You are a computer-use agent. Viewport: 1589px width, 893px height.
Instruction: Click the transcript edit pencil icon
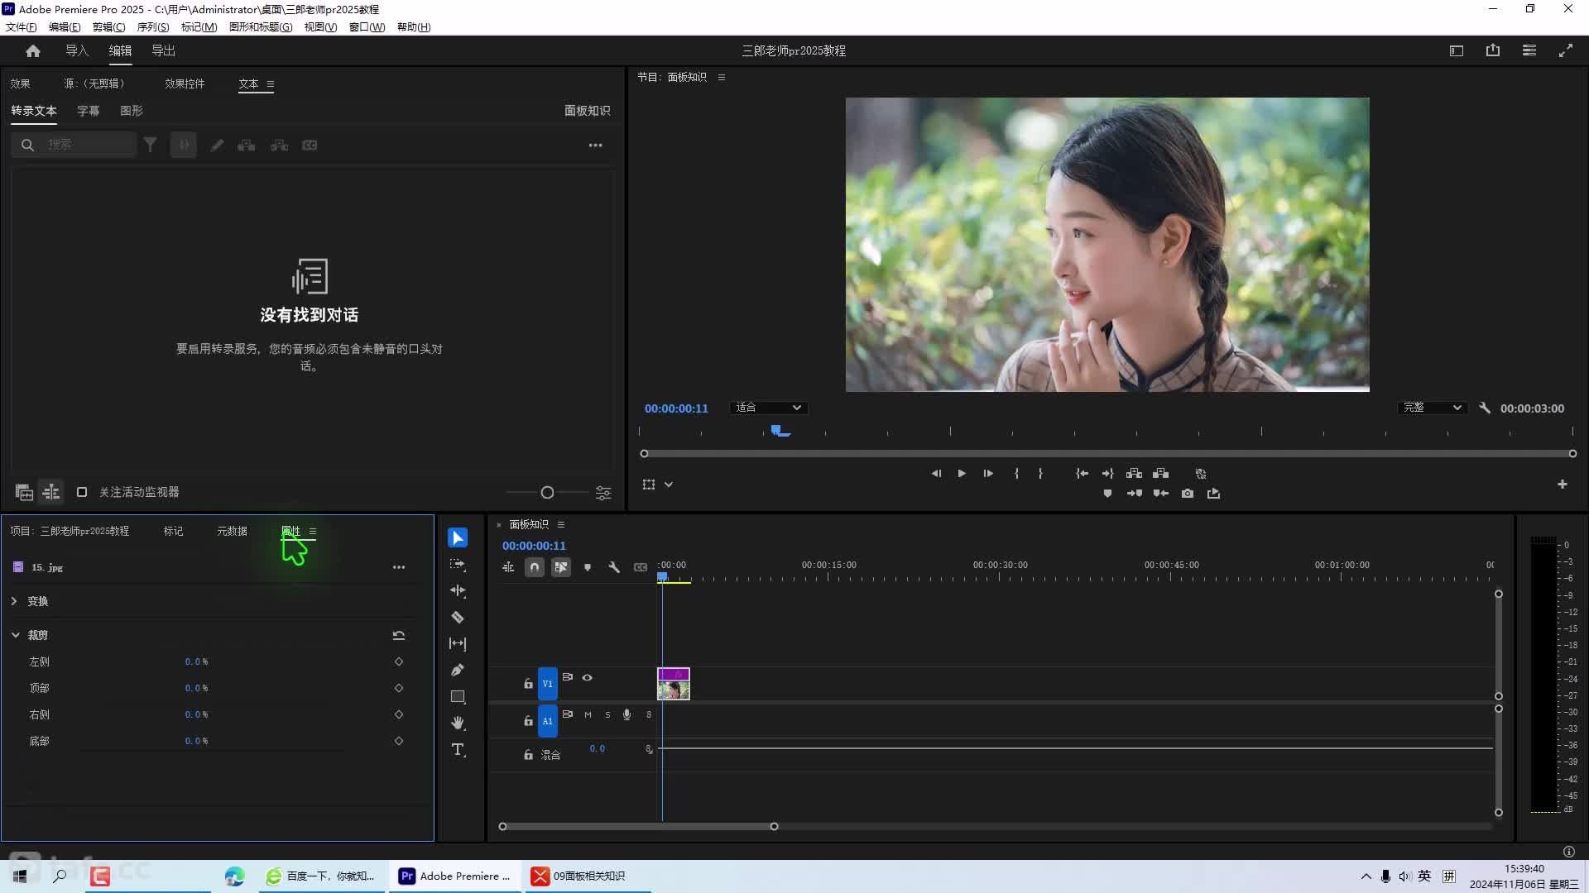tap(217, 145)
